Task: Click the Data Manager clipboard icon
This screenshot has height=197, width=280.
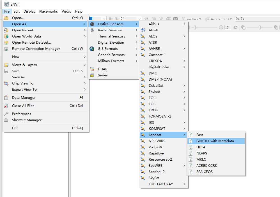Action: coord(6,98)
